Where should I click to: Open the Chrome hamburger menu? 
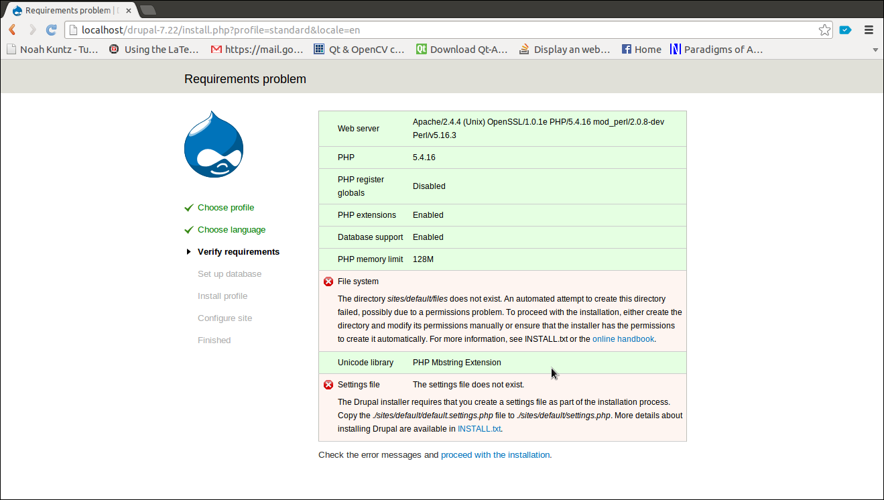click(869, 29)
